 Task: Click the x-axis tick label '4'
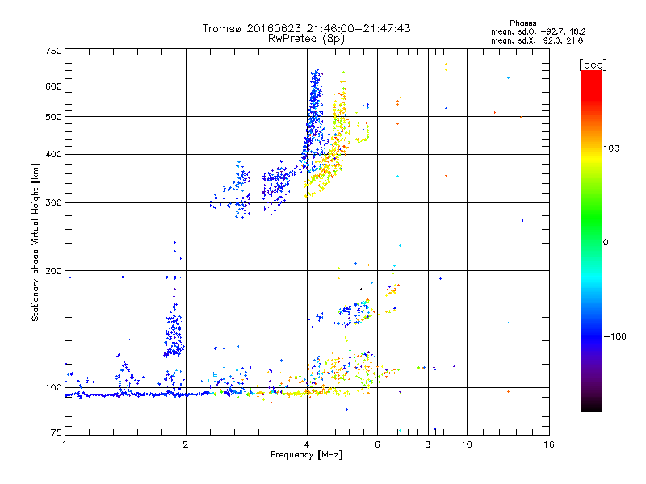pyautogui.click(x=307, y=444)
